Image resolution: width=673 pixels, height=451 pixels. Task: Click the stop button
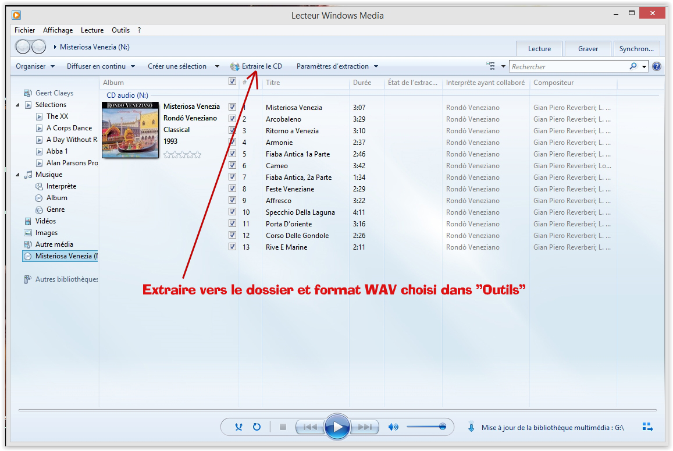pos(283,427)
